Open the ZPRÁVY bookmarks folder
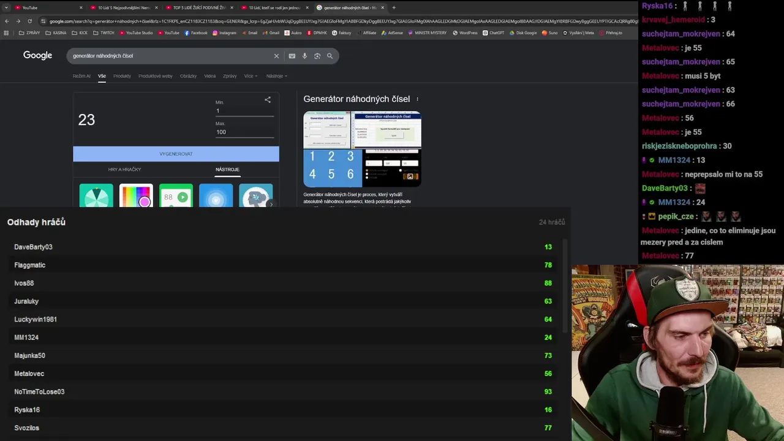784x441 pixels. [x=29, y=33]
